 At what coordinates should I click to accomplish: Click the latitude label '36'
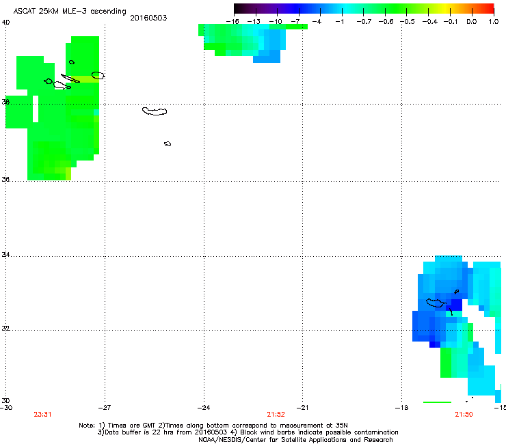pos(5,179)
